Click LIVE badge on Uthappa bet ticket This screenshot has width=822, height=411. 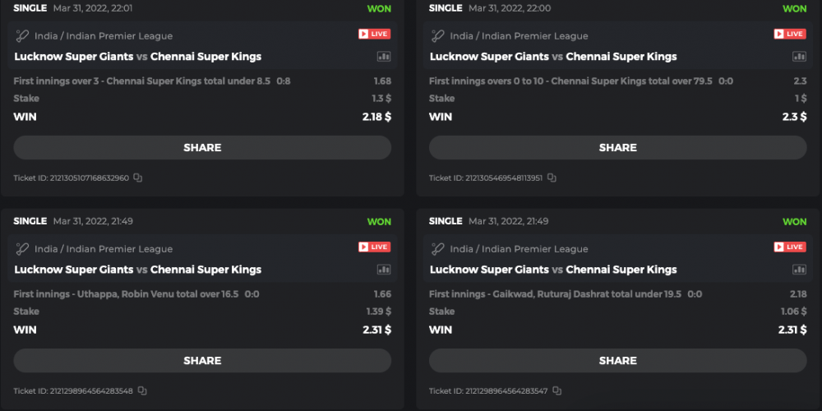coord(374,247)
